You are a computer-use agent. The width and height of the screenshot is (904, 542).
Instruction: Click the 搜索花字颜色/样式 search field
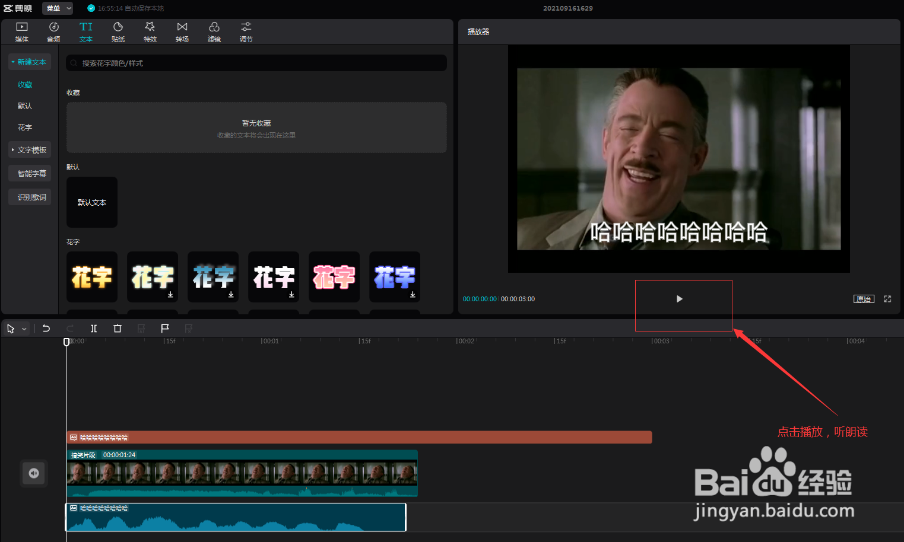coord(256,63)
